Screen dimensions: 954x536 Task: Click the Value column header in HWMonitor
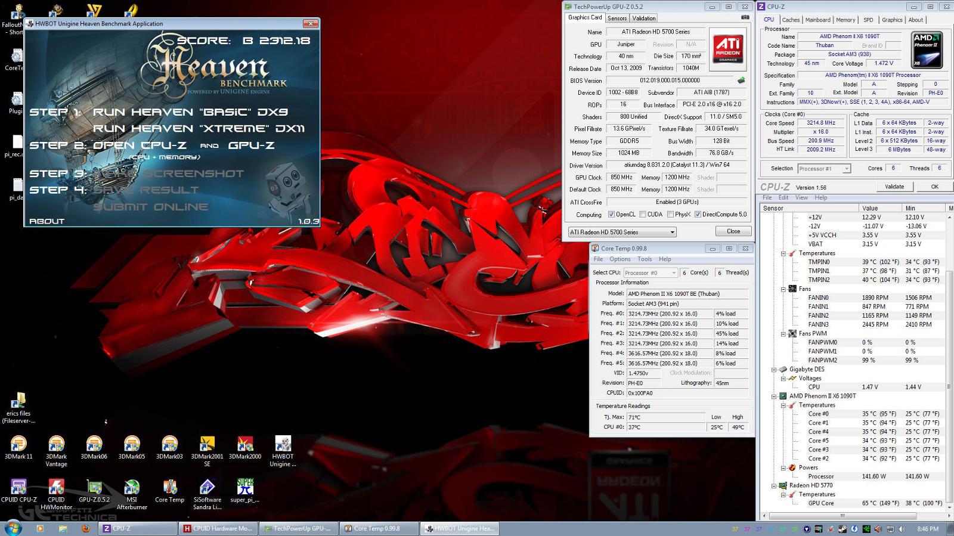pyautogui.click(x=879, y=208)
